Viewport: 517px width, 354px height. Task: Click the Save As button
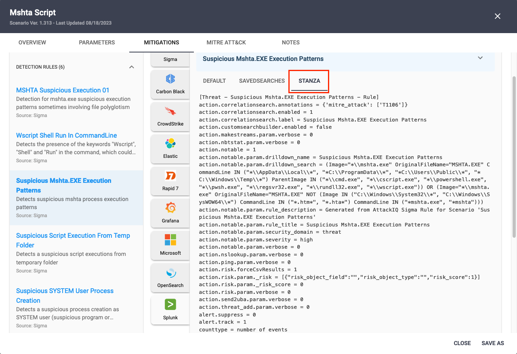[x=492, y=343]
